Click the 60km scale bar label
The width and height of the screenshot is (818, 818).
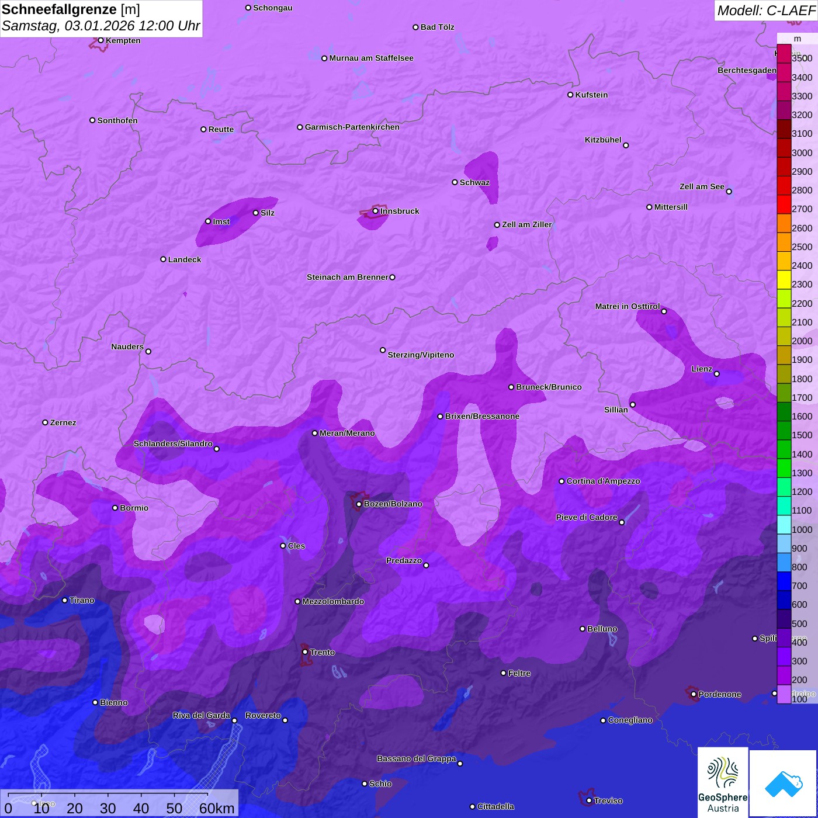217,808
